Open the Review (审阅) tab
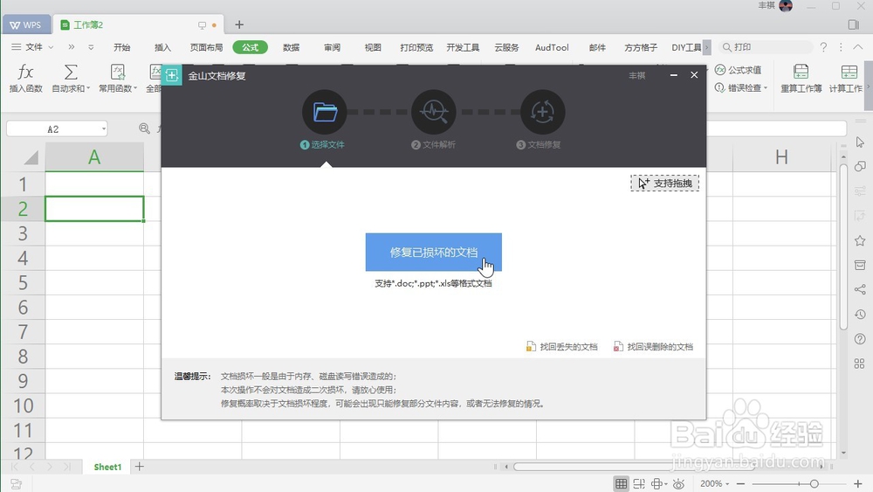The width and height of the screenshot is (873, 492). 333,47
